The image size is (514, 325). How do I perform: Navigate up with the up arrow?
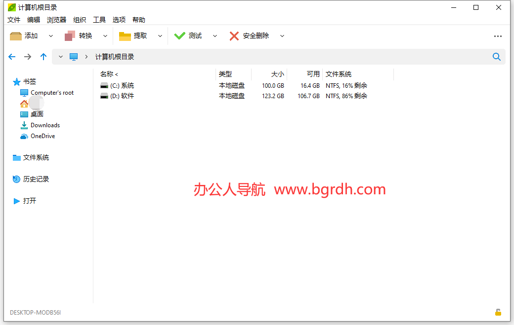click(x=43, y=57)
